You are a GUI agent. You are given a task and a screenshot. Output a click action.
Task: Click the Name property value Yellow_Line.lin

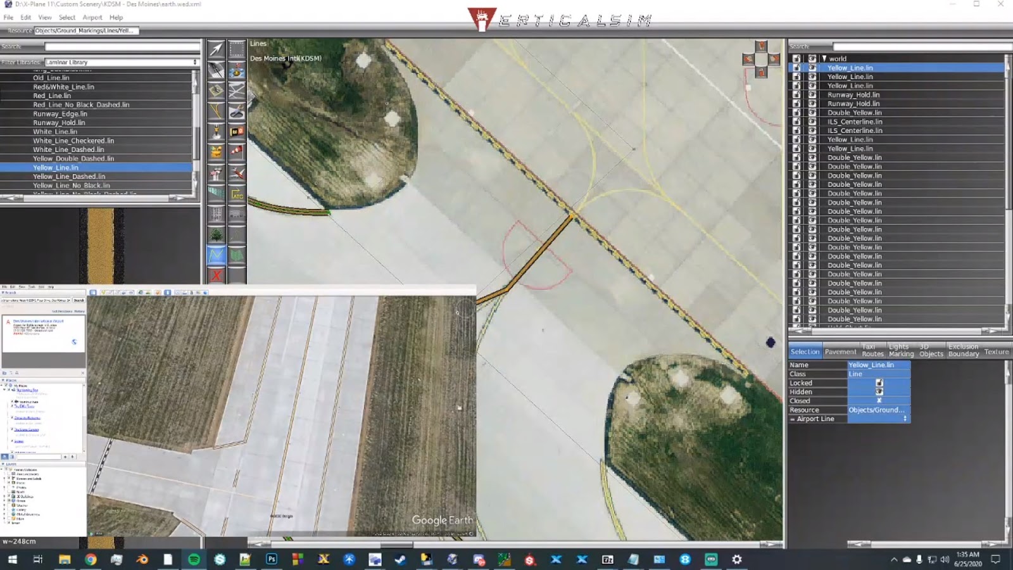pos(879,365)
